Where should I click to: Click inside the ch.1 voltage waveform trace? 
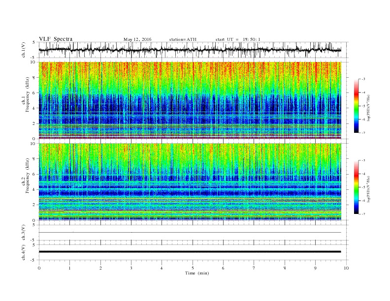coord(190,50)
